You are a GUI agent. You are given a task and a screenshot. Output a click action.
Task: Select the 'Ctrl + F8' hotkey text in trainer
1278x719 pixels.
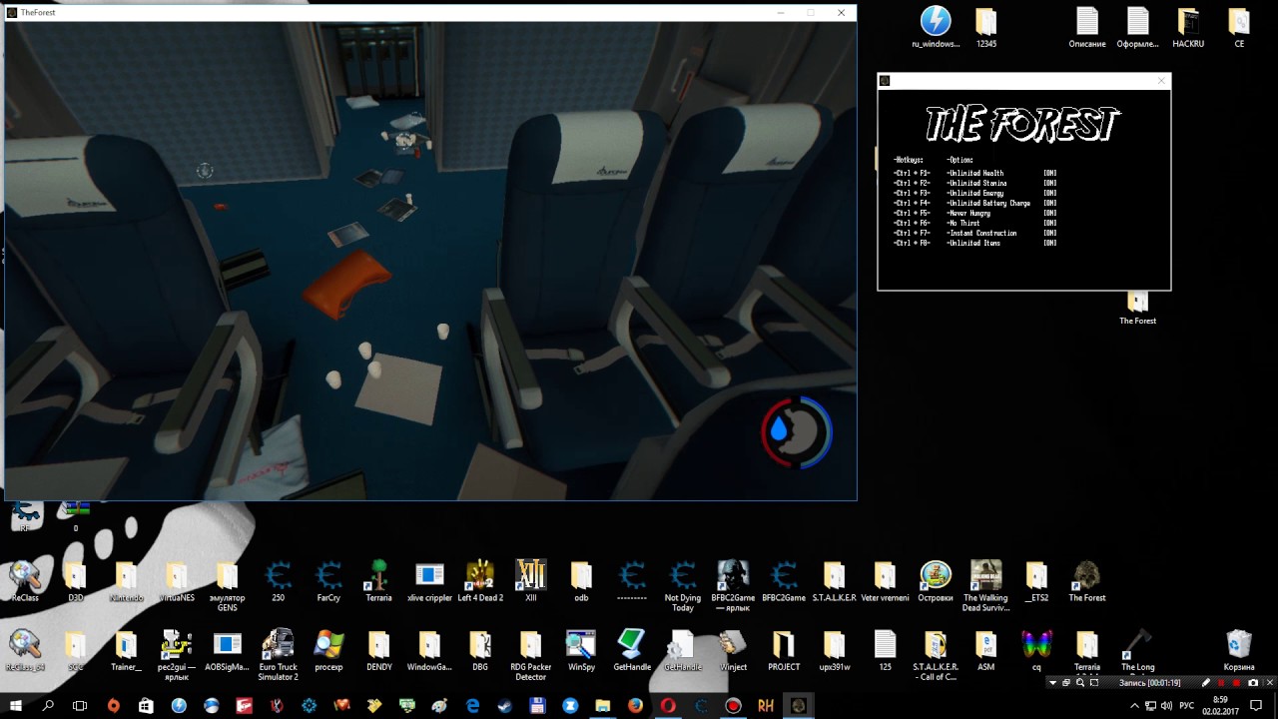click(912, 244)
